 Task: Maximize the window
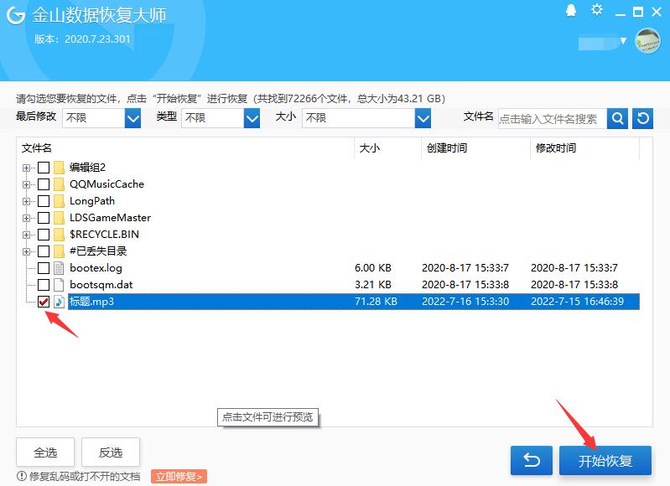638,12
